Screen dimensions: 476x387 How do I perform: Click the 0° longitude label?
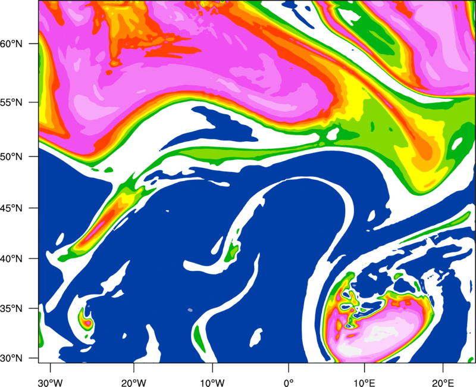click(289, 383)
